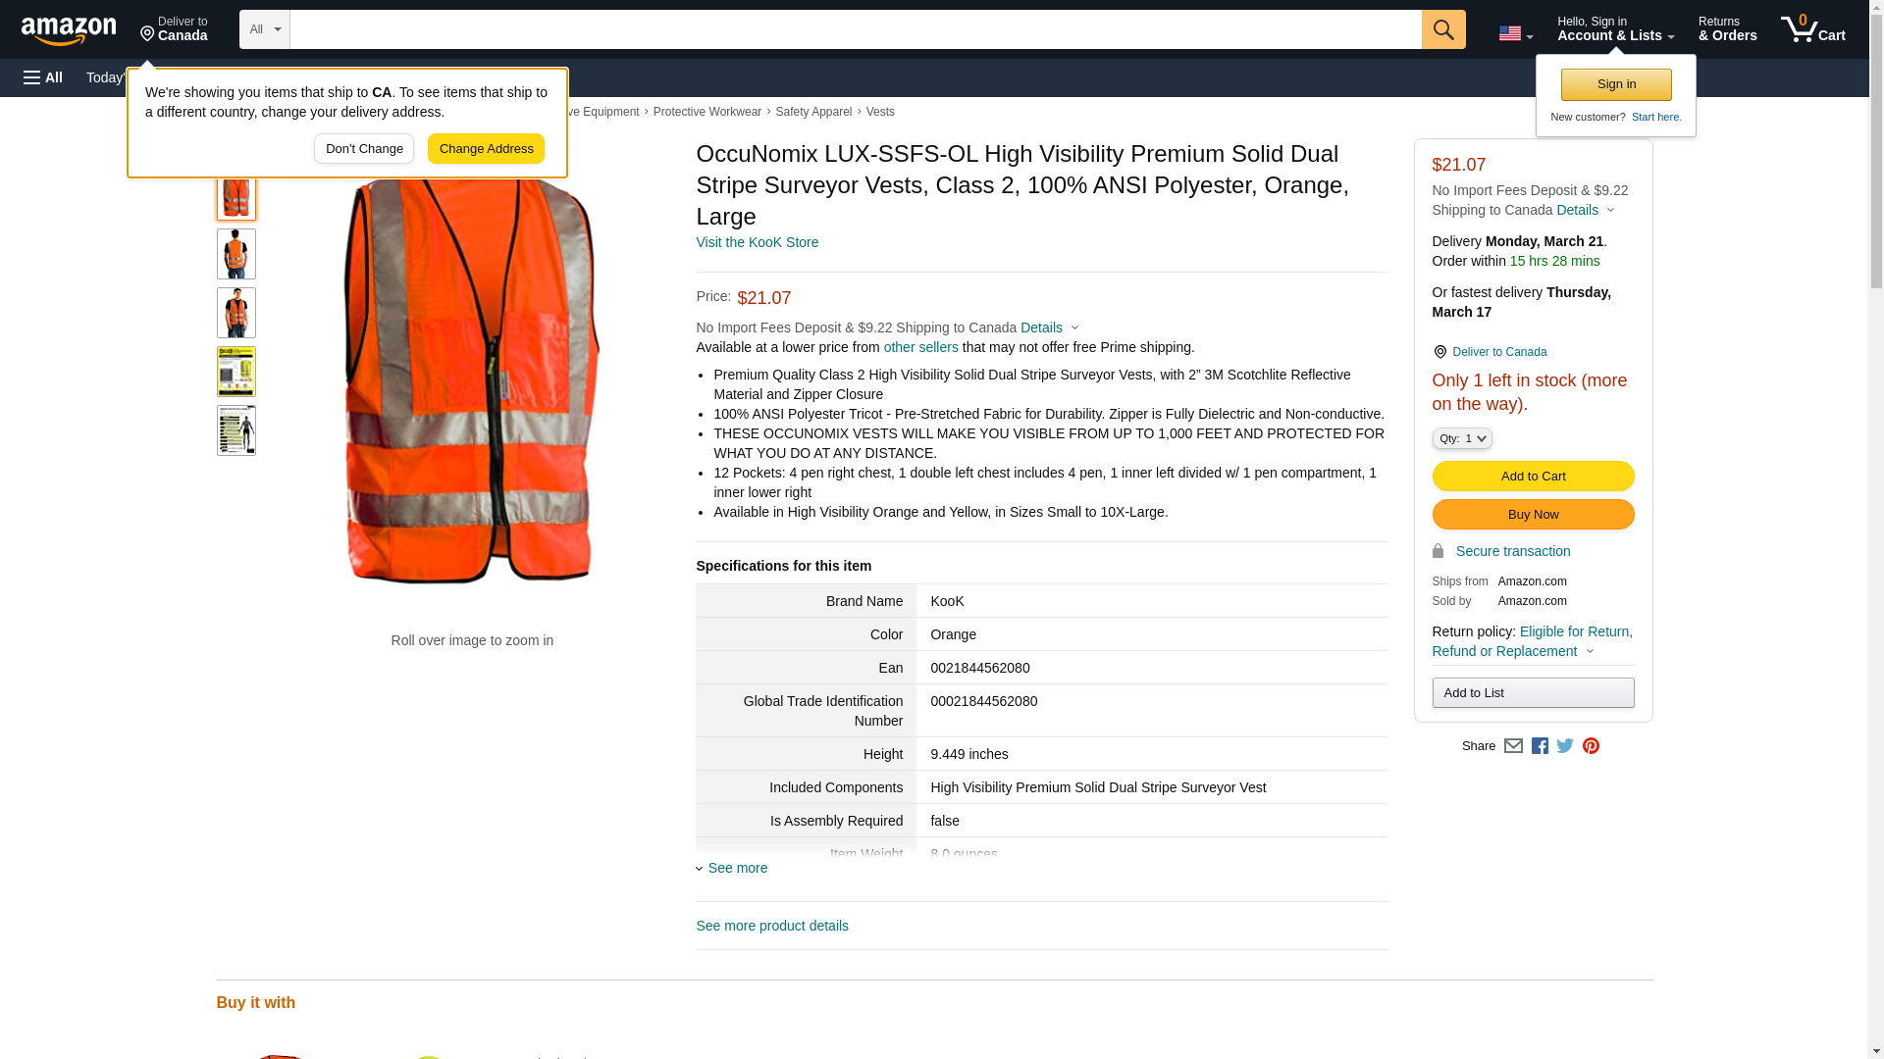
Task: Select the second vest thumbnail
Action: click(x=235, y=254)
